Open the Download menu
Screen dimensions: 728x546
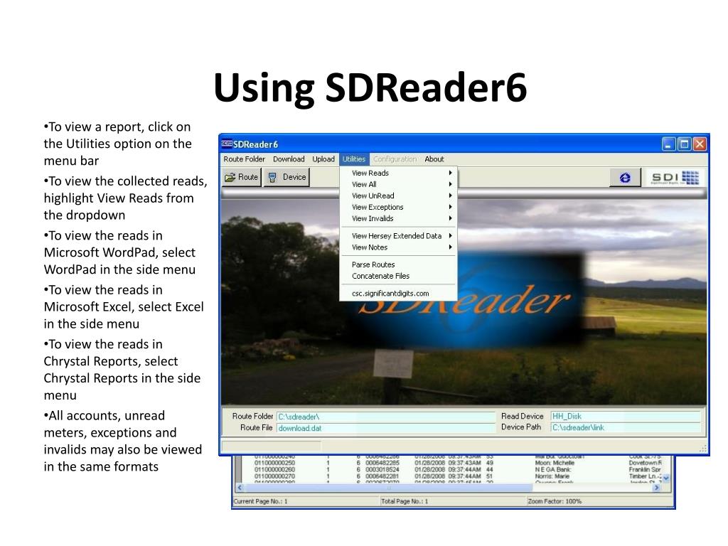(x=289, y=159)
